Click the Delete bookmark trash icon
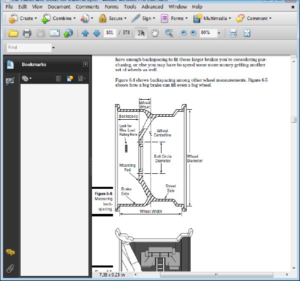 [x=58, y=79]
